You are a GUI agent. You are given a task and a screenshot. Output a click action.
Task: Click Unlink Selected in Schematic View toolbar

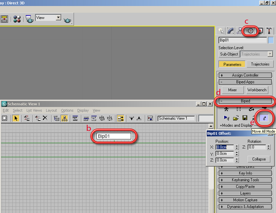pyautogui.click(x=38, y=118)
